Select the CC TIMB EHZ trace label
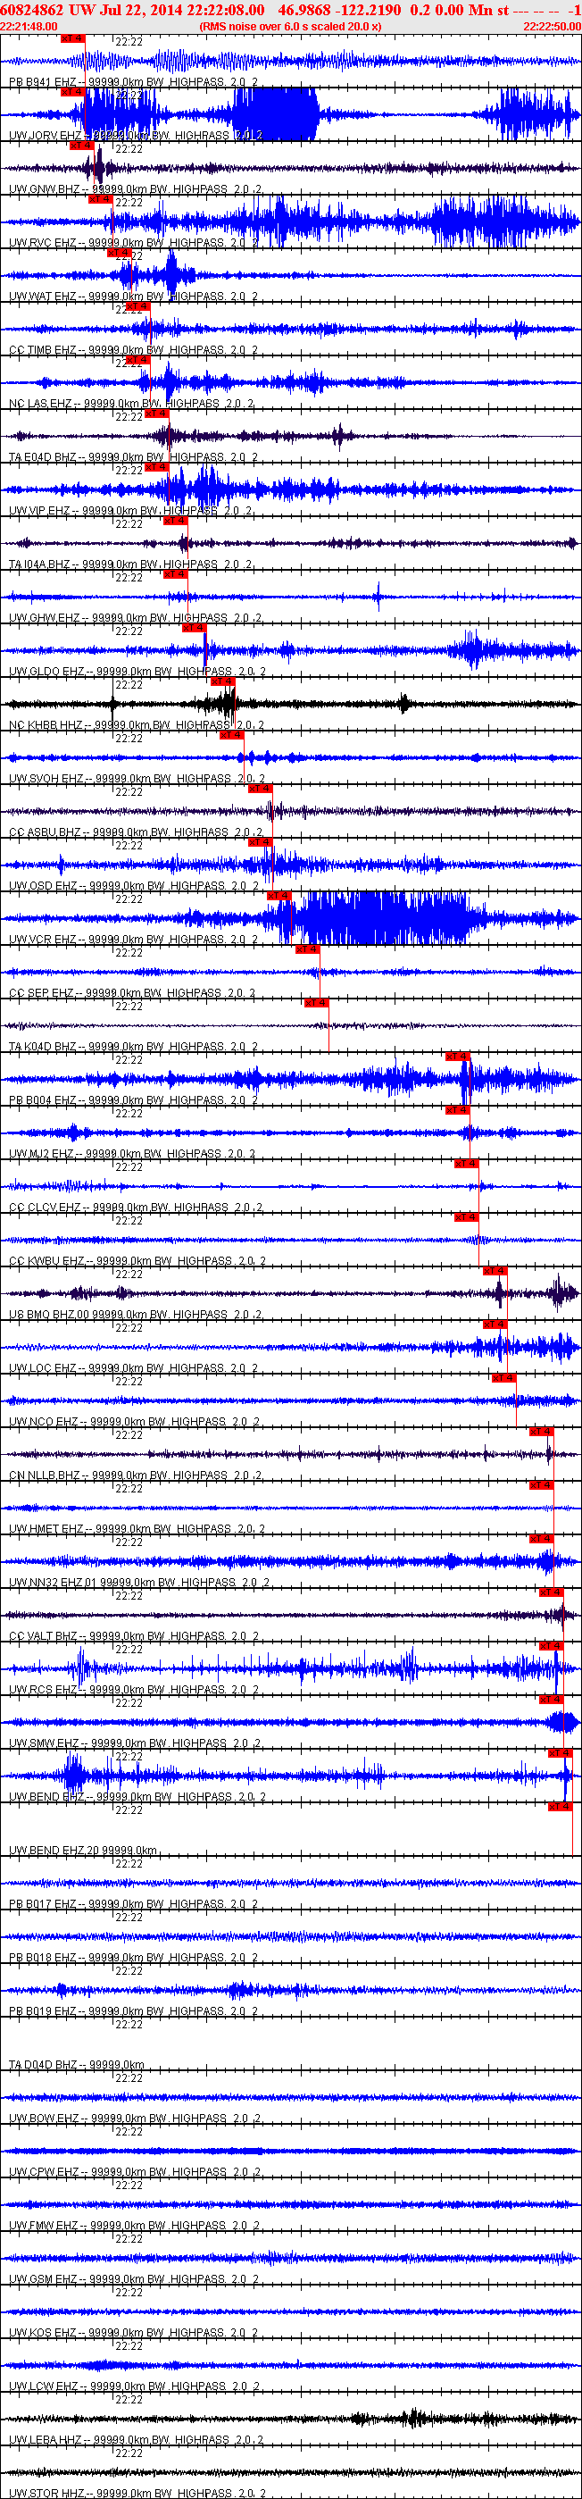The width and height of the screenshot is (582, 2499). (134, 350)
